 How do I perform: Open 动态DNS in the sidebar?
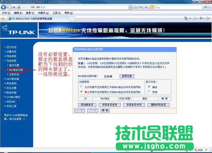pyautogui.click(x=11, y=101)
